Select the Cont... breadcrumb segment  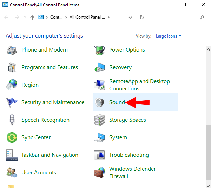pos(56,17)
